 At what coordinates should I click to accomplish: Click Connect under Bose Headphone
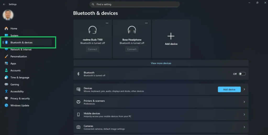(132, 49)
